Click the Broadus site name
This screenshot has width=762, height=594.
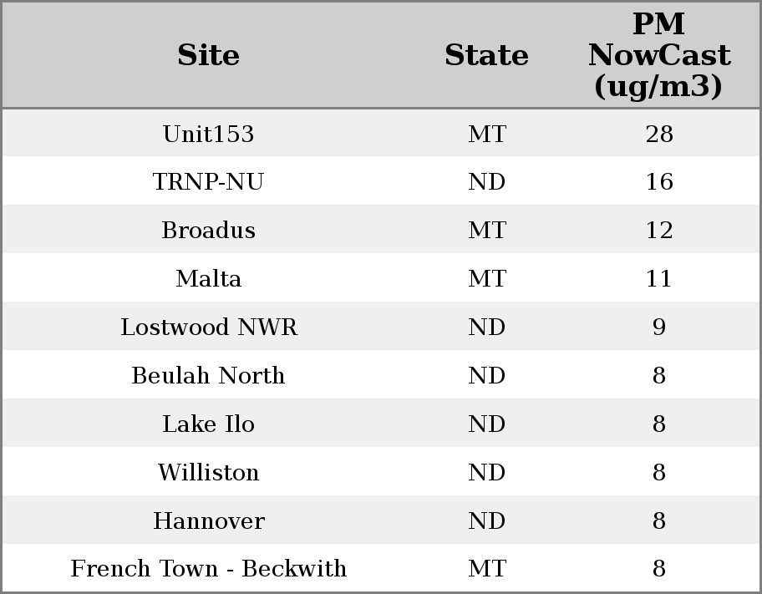208,231
